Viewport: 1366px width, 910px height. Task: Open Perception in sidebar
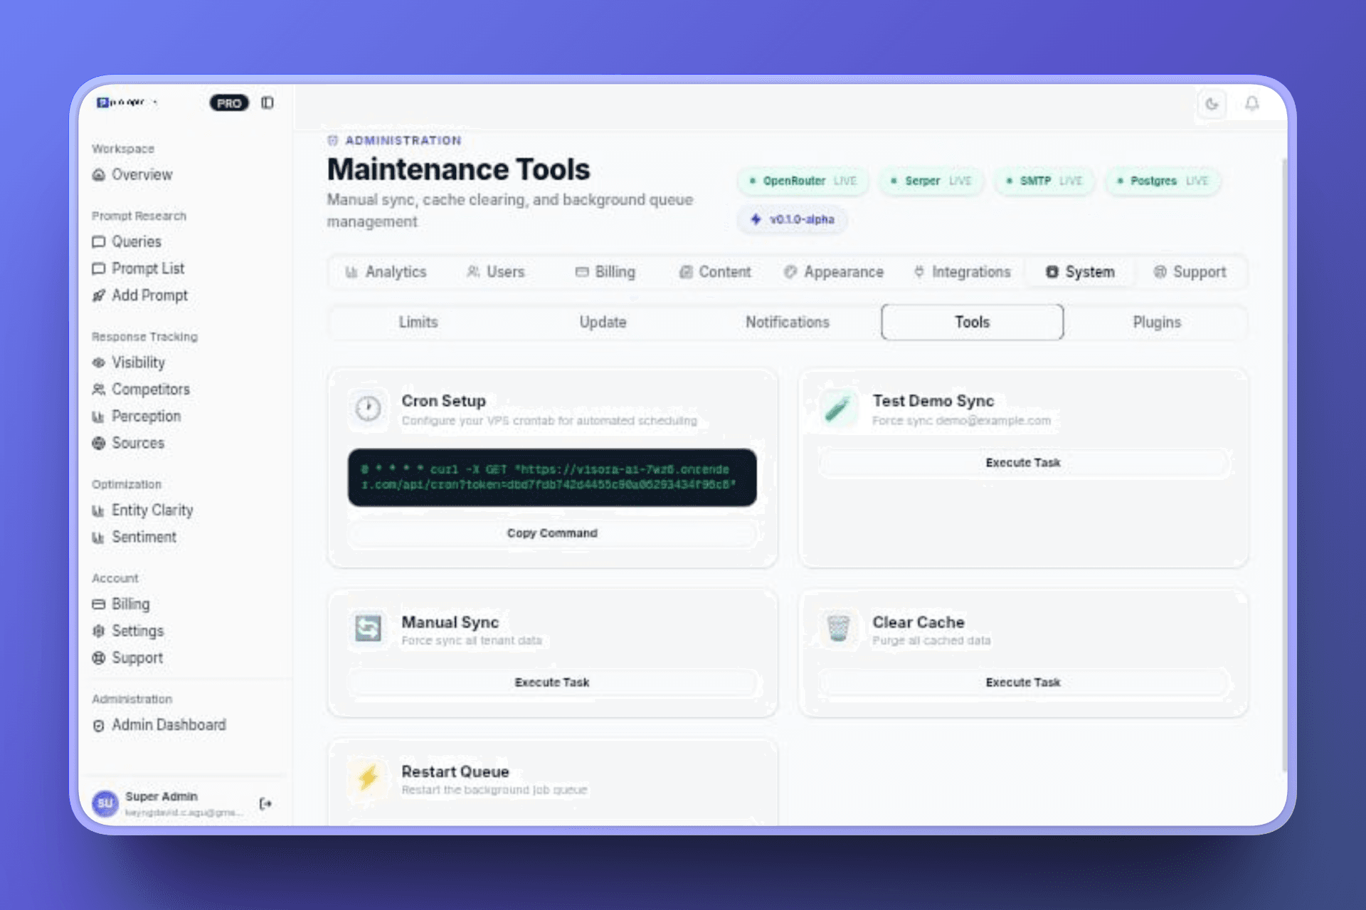click(137, 417)
